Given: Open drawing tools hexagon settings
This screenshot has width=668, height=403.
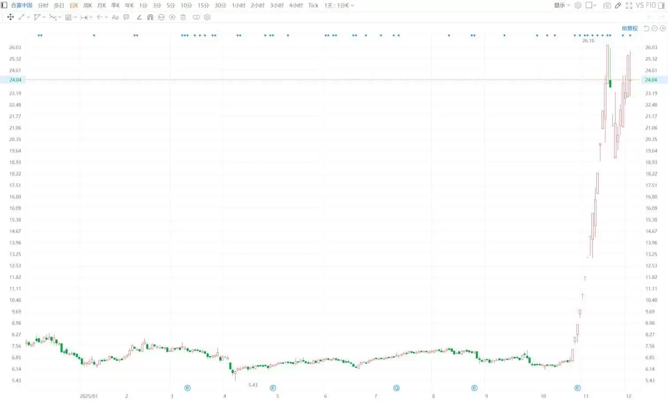Looking at the screenshot, I should [207, 17].
